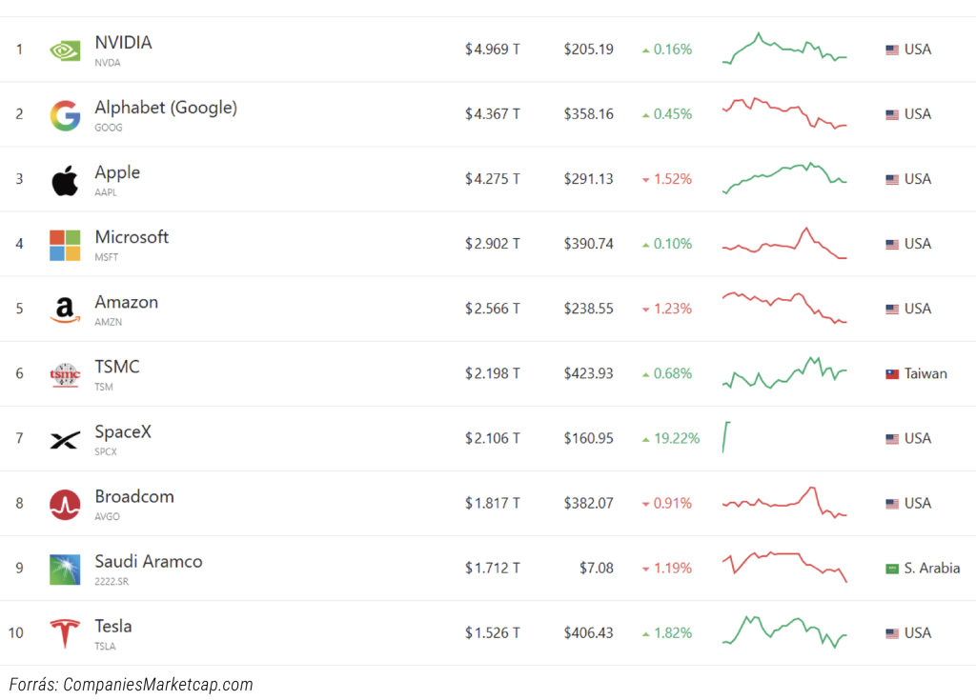This screenshot has height=700, width=976.
Task: Click the S. Arabia flag icon
Action: [x=892, y=569]
